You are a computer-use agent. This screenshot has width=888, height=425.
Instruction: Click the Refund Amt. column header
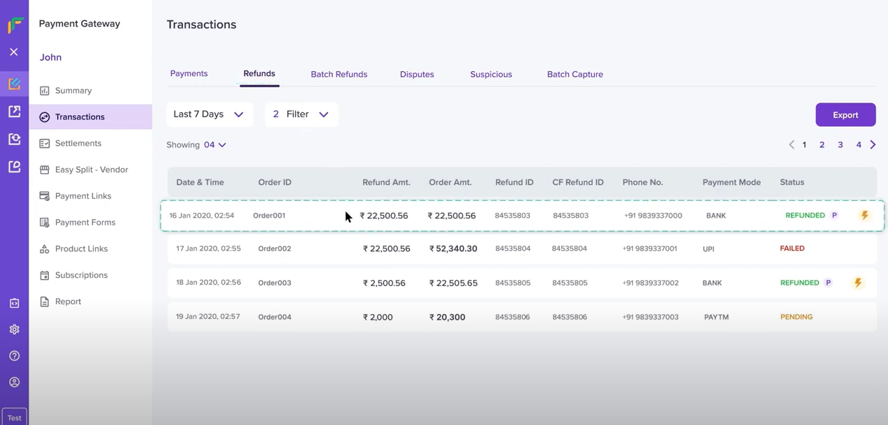[386, 182]
